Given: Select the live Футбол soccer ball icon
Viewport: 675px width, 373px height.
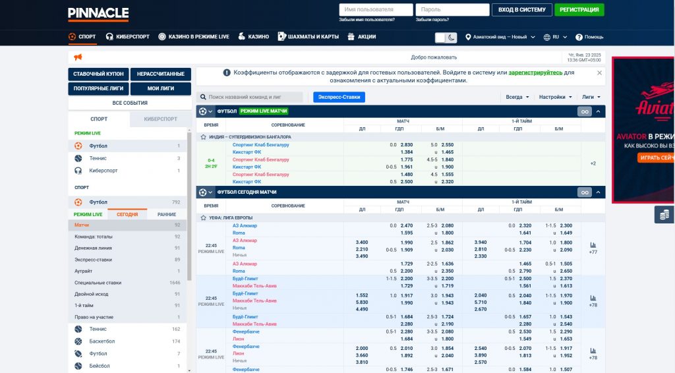Looking at the screenshot, I should [x=78, y=146].
